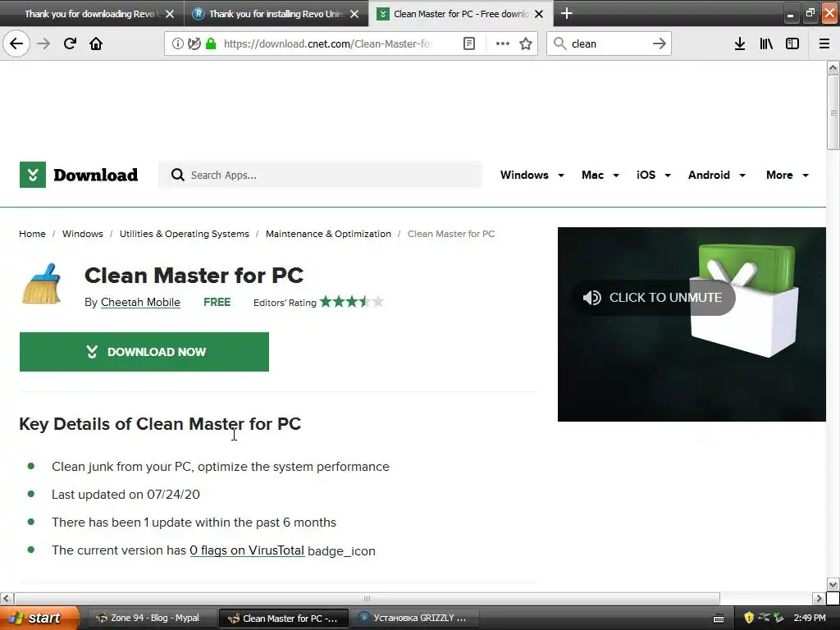Click the vertical scrollbar down arrow
Image resolution: width=840 pixels, height=630 pixels.
click(833, 584)
